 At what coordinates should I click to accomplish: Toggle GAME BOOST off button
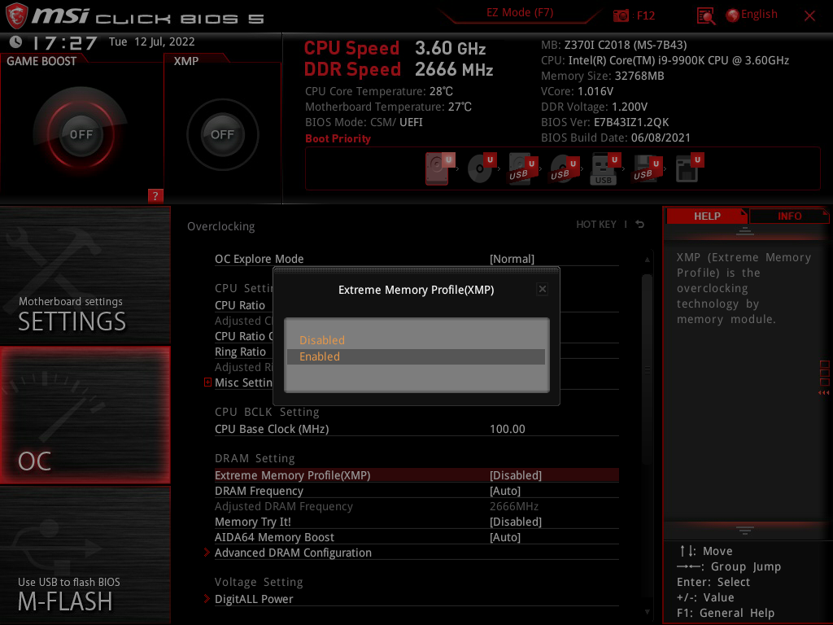80,135
